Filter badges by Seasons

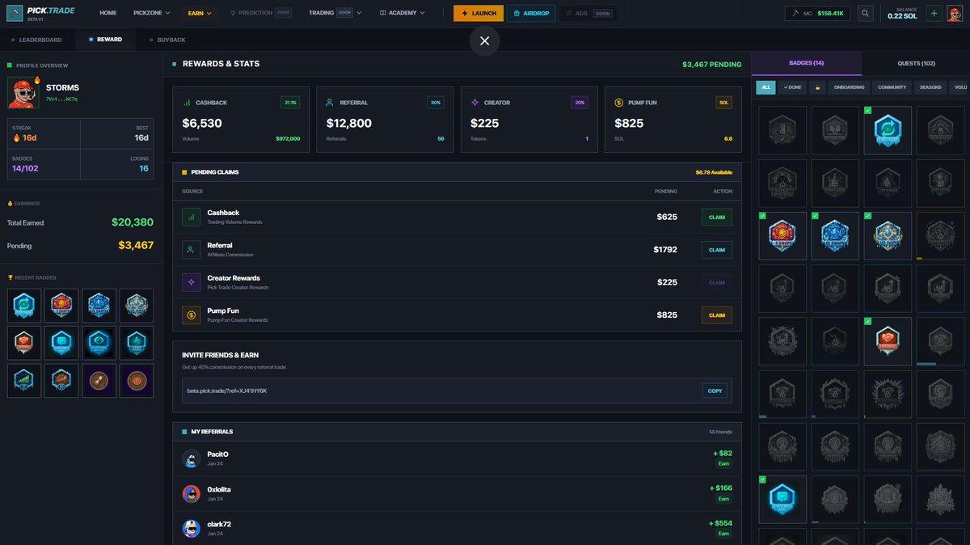(x=930, y=87)
